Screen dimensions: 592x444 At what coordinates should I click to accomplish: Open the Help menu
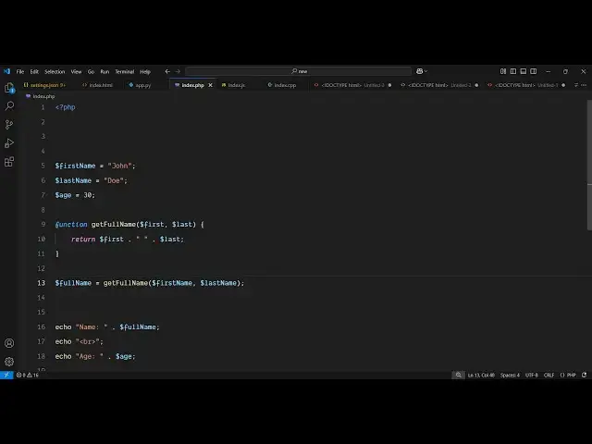tap(145, 72)
